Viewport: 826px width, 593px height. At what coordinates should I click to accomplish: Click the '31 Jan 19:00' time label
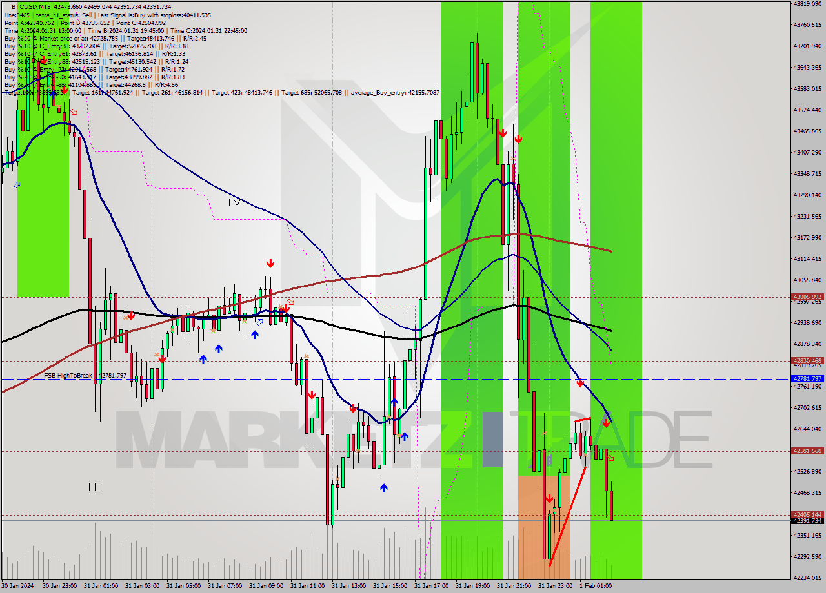coord(474,586)
